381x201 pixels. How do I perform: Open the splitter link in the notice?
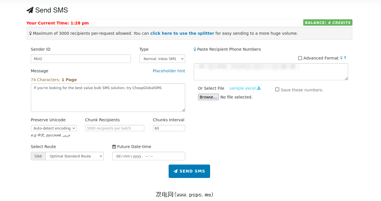pyautogui.click(x=182, y=33)
